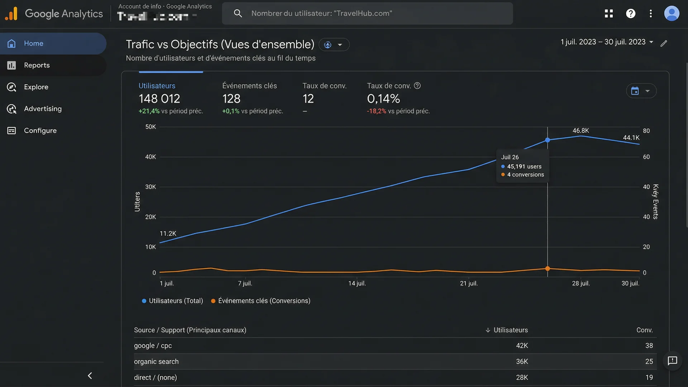This screenshot has height=387, width=688.
Task: Open the calendar granularity dropdown above the chart
Action: (x=641, y=91)
